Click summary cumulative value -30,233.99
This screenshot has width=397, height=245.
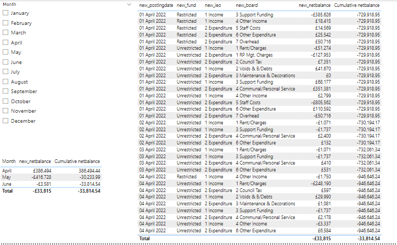tap(90, 177)
